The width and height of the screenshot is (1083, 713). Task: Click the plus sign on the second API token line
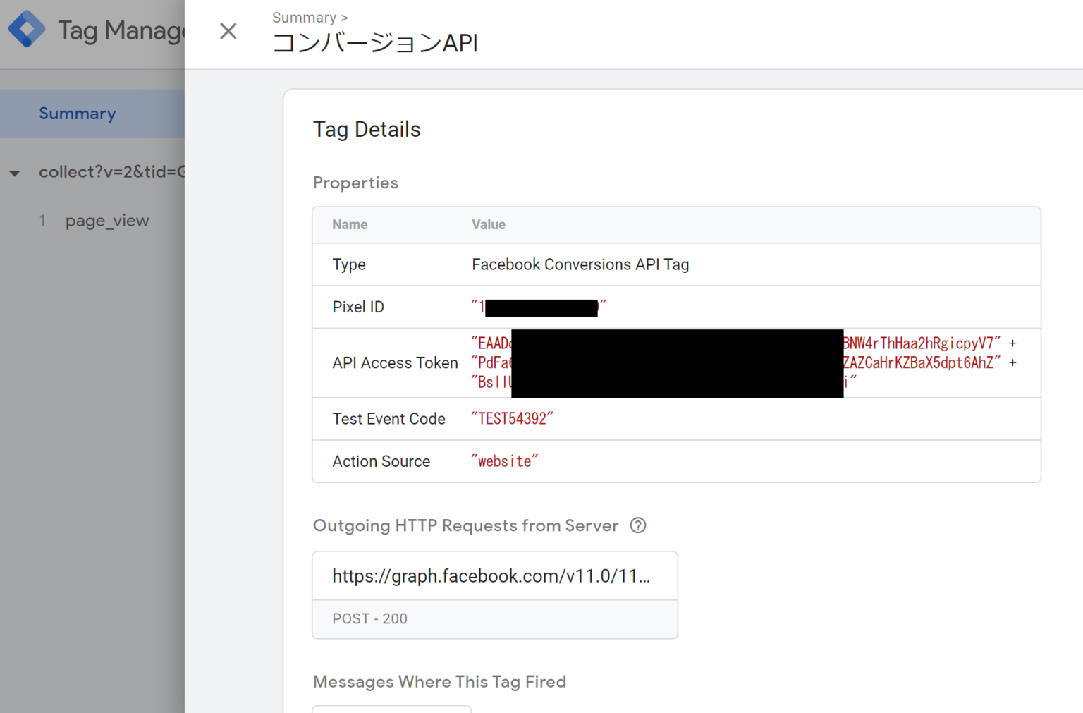(1012, 362)
